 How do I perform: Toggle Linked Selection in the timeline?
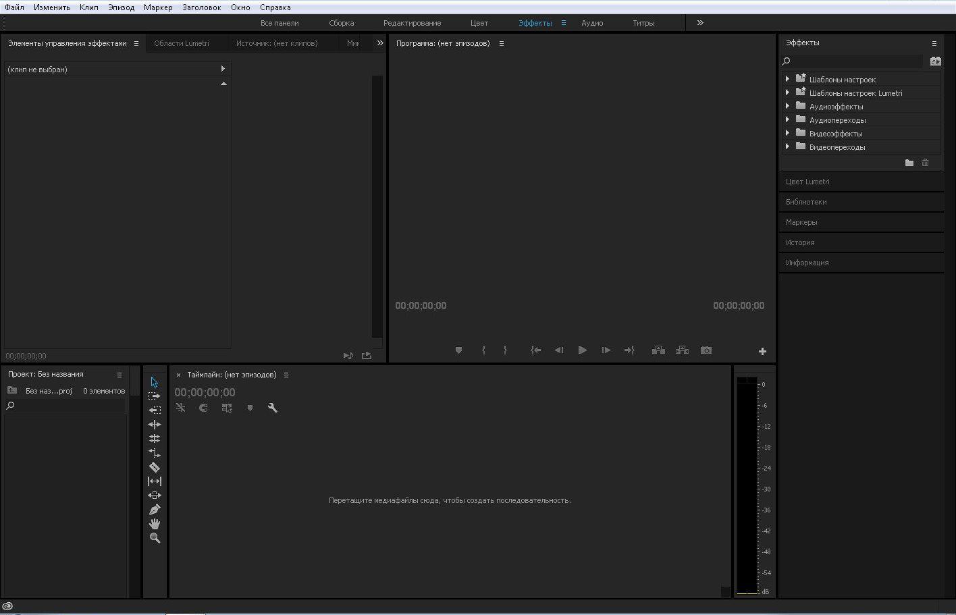click(227, 408)
